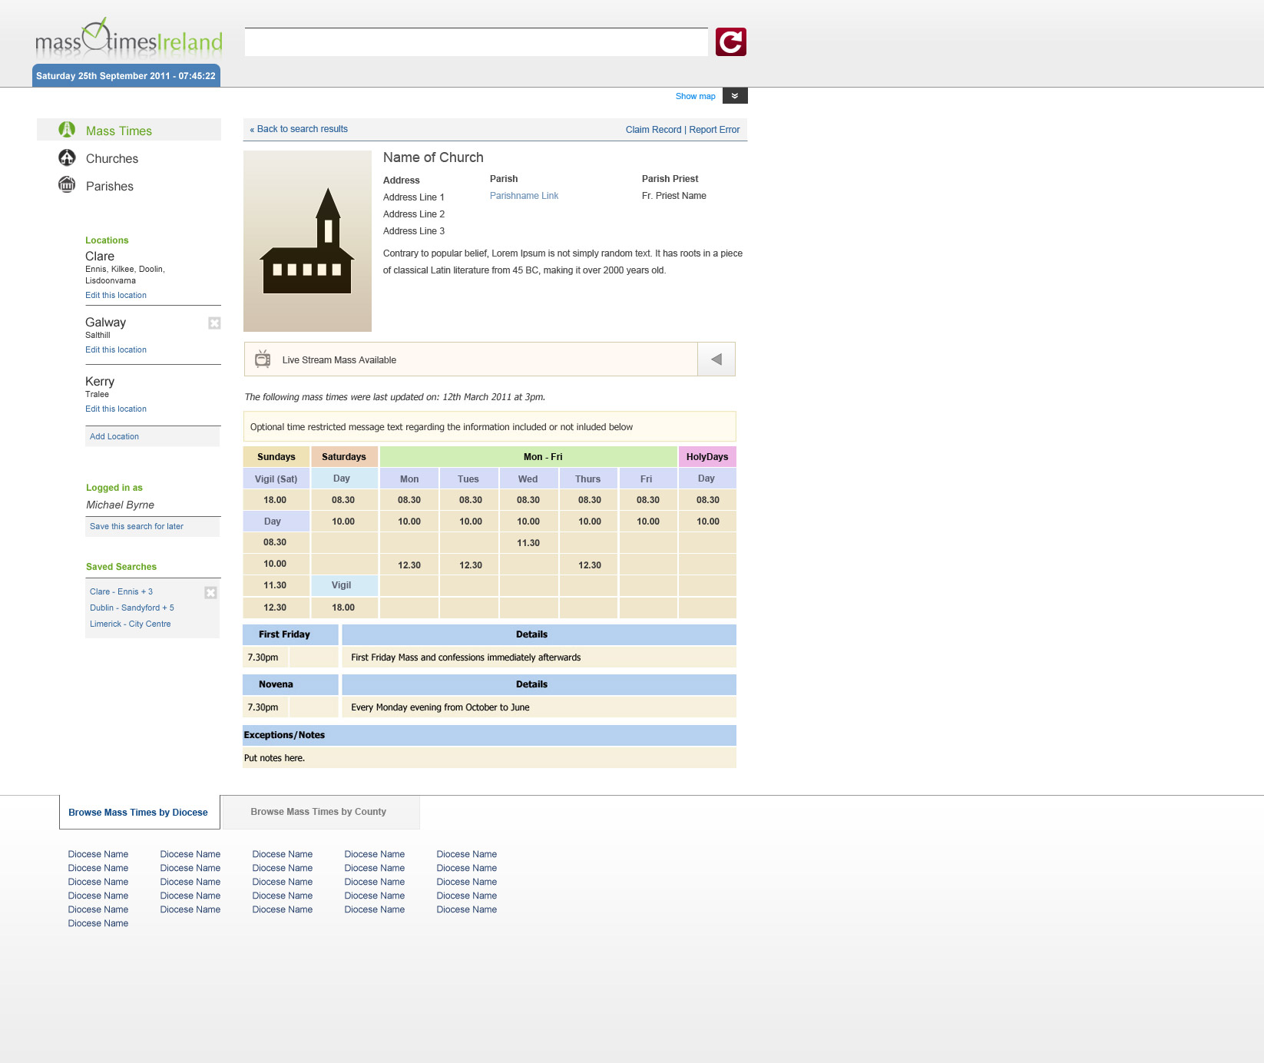This screenshot has width=1264, height=1063.
Task: Click the Show map link
Action: [x=695, y=97]
